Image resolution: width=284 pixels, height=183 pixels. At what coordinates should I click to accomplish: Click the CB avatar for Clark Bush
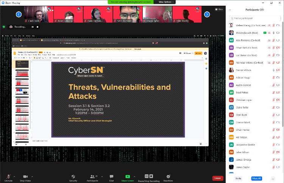tap(231, 115)
